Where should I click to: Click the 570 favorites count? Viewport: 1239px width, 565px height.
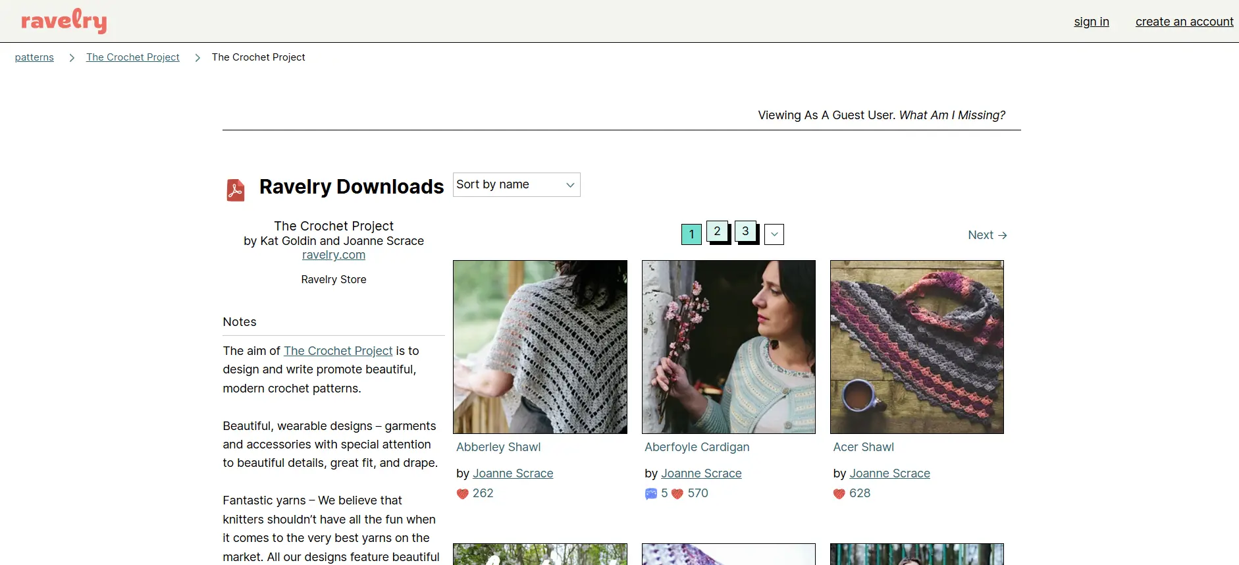(698, 493)
